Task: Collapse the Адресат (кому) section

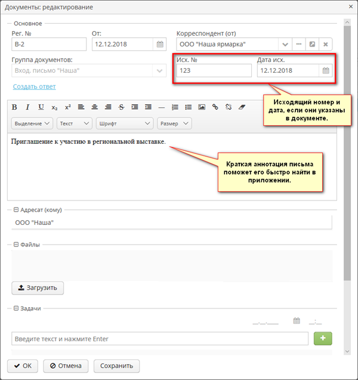Action: pyautogui.click(x=16, y=210)
